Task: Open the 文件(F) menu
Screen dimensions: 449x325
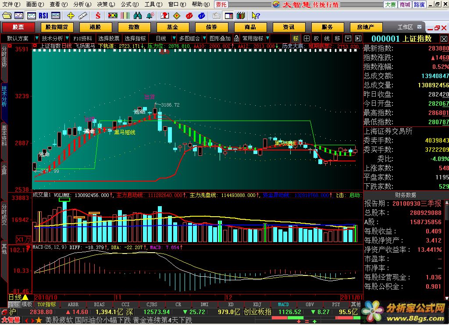Action: point(11,4)
